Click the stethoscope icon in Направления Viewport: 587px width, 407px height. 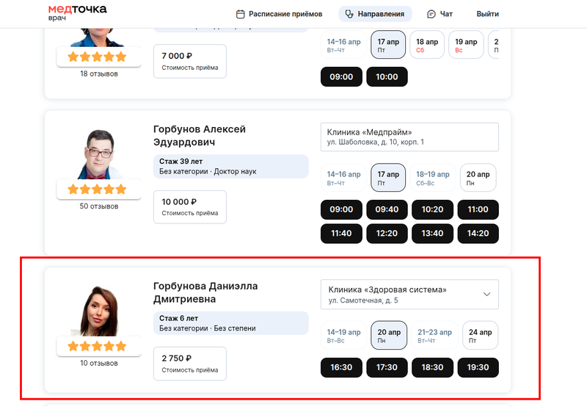point(349,14)
